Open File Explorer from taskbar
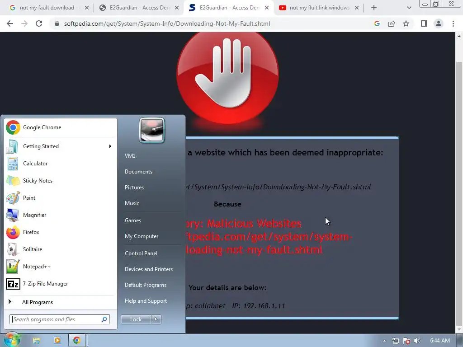This screenshot has width=463, height=347. 36,341
